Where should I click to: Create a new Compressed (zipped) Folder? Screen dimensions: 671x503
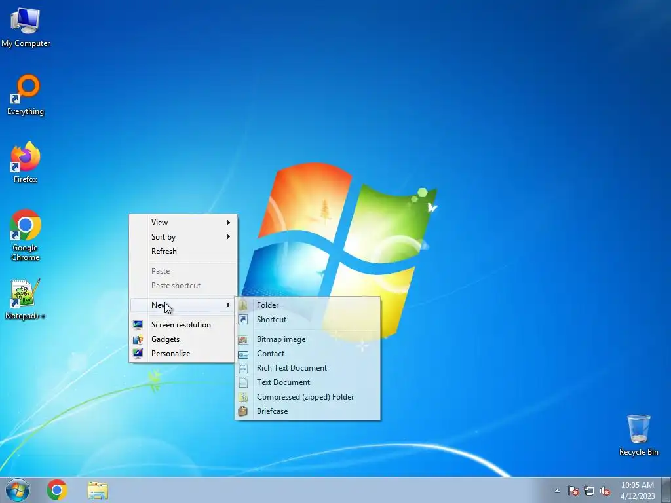[x=307, y=397]
